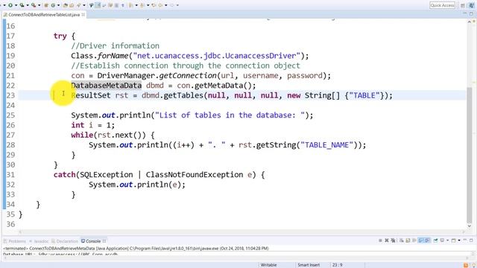477x268 pixels.
Task: Toggle console Word Wrap
Action: point(414,240)
